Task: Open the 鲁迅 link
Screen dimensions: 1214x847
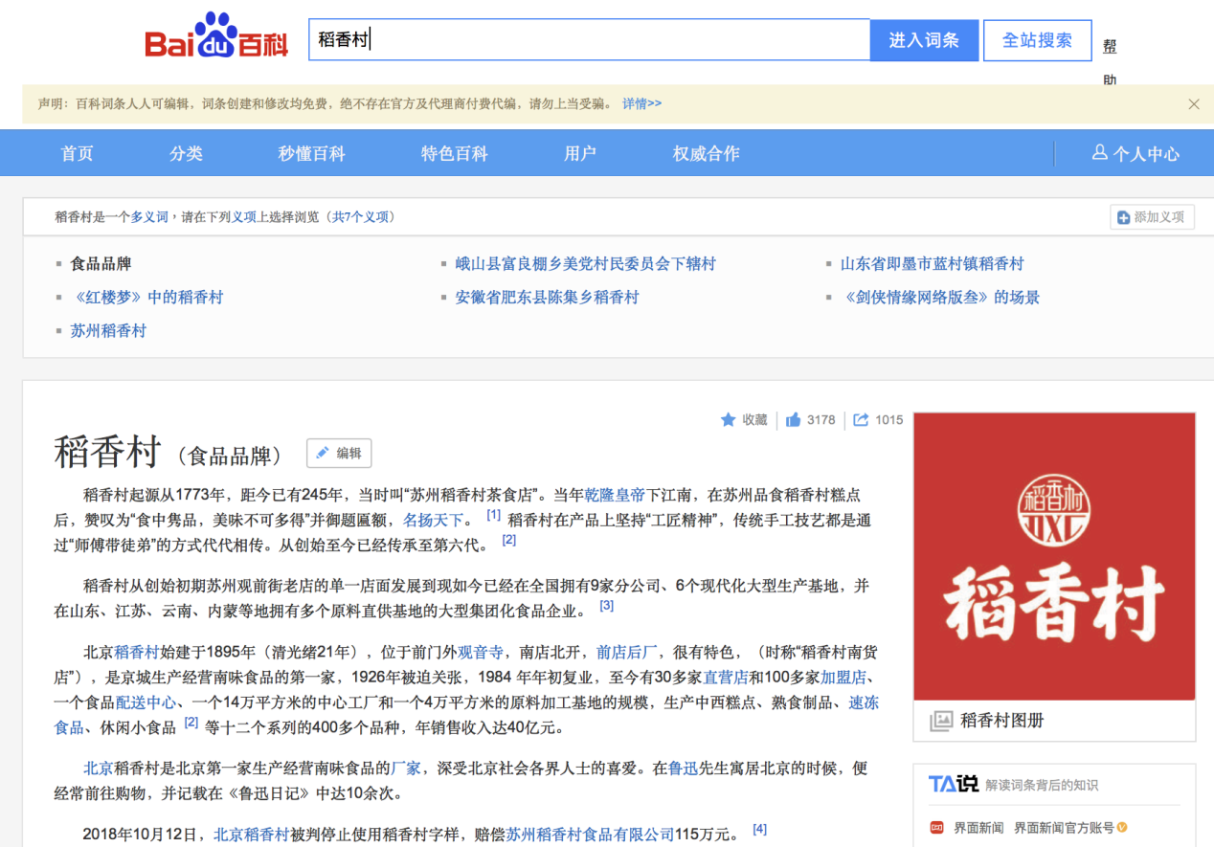Action: click(x=683, y=768)
